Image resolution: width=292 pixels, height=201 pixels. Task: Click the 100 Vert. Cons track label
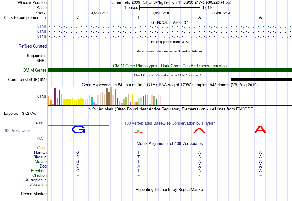coord(17,130)
